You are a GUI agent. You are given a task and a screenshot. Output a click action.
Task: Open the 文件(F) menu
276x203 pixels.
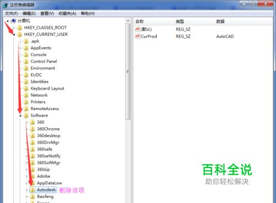(x=12, y=13)
